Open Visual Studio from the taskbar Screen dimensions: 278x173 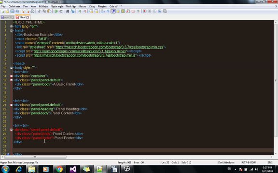click(x=73, y=169)
